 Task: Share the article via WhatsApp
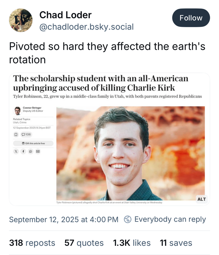(31, 151)
